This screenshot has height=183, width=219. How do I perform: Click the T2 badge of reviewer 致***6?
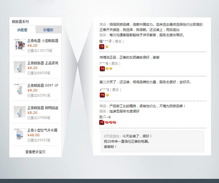pyautogui.click(x=102, y=122)
